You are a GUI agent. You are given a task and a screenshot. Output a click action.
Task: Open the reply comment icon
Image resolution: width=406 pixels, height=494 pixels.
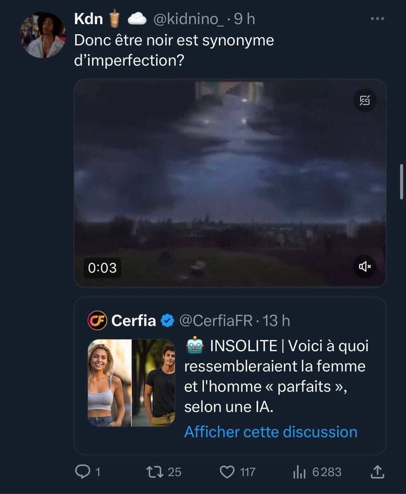[x=82, y=471]
